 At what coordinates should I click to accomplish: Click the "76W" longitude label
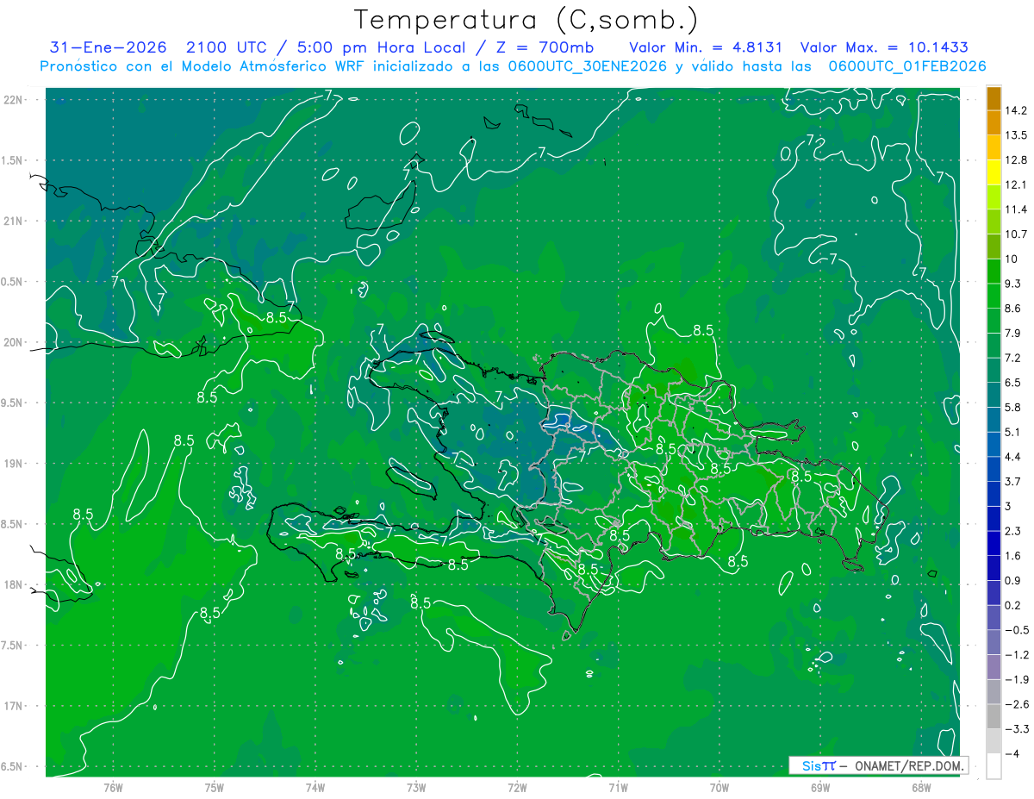pyautogui.click(x=113, y=787)
